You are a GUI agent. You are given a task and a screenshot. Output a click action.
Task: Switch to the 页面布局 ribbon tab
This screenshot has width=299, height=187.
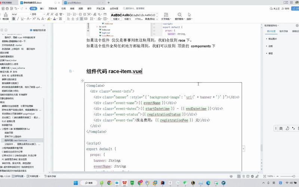(53, 8)
